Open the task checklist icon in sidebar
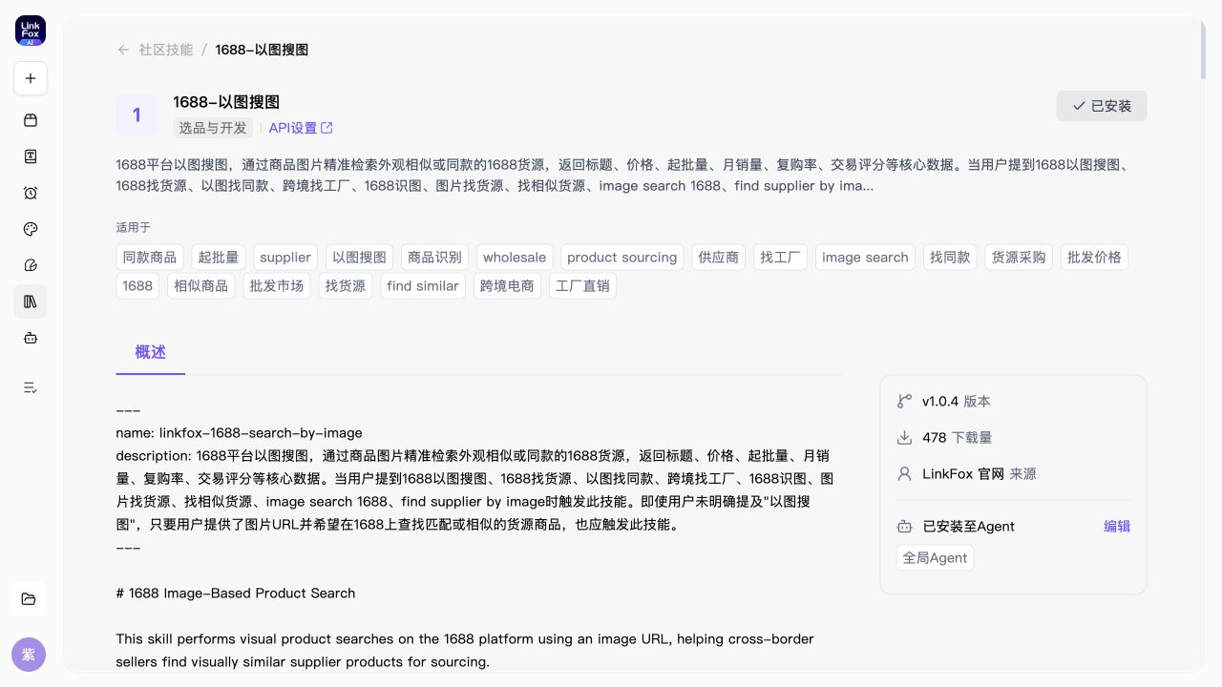The height and width of the screenshot is (687, 1222). (31, 387)
